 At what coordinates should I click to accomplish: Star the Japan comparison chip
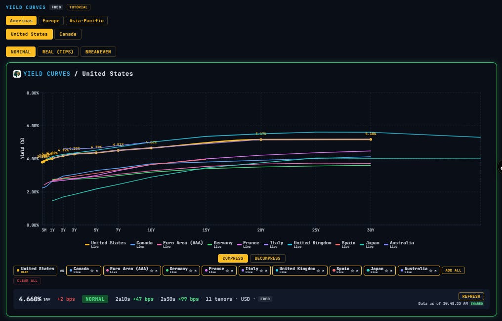(x=386, y=271)
